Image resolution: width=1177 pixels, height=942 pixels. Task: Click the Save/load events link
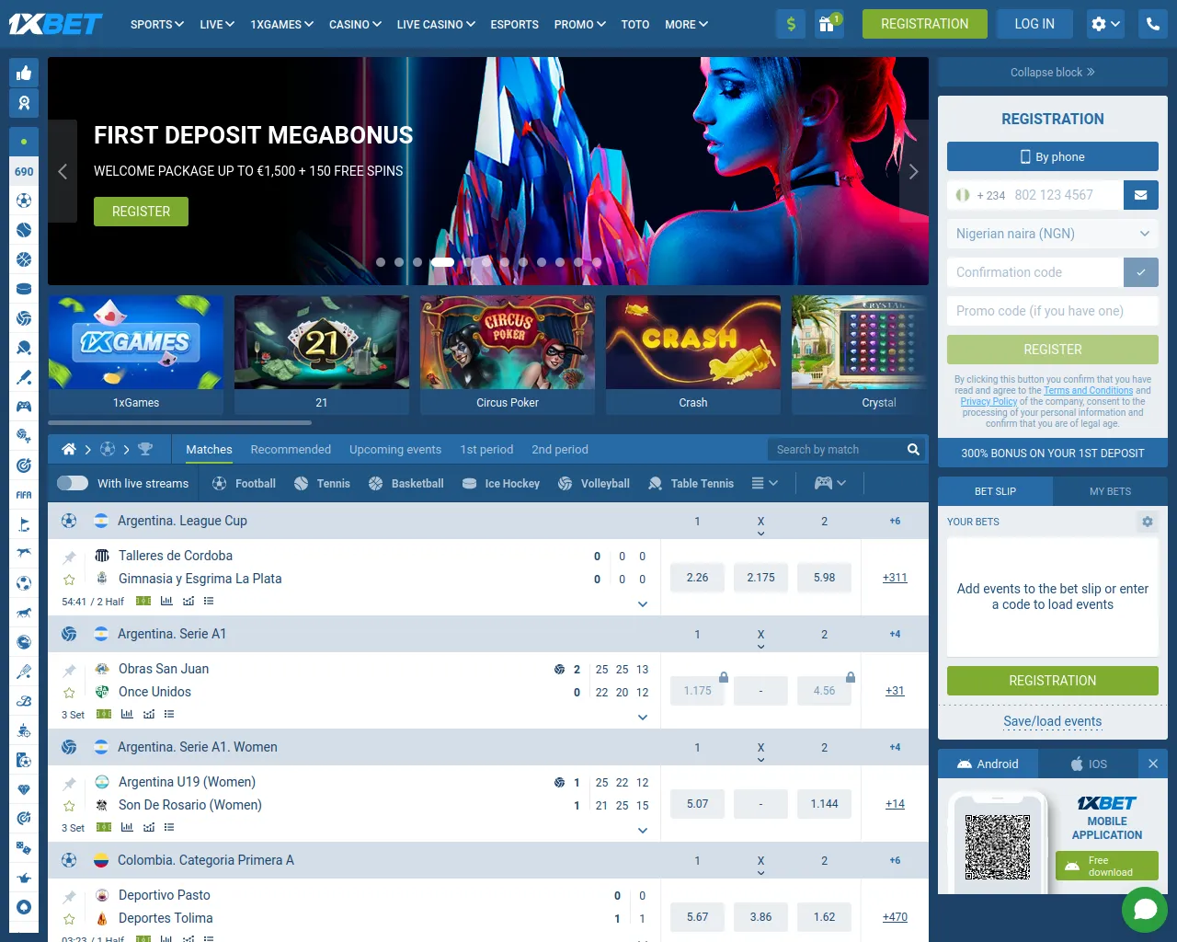[1053, 721]
